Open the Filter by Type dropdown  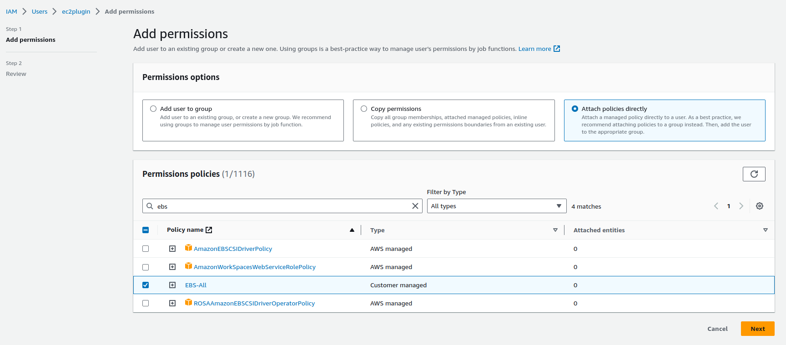[497, 206]
